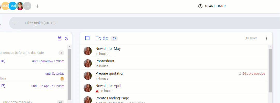The image size is (280, 103).
Task: Click the 26 days overdue label
Action: (x=254, y=74)
